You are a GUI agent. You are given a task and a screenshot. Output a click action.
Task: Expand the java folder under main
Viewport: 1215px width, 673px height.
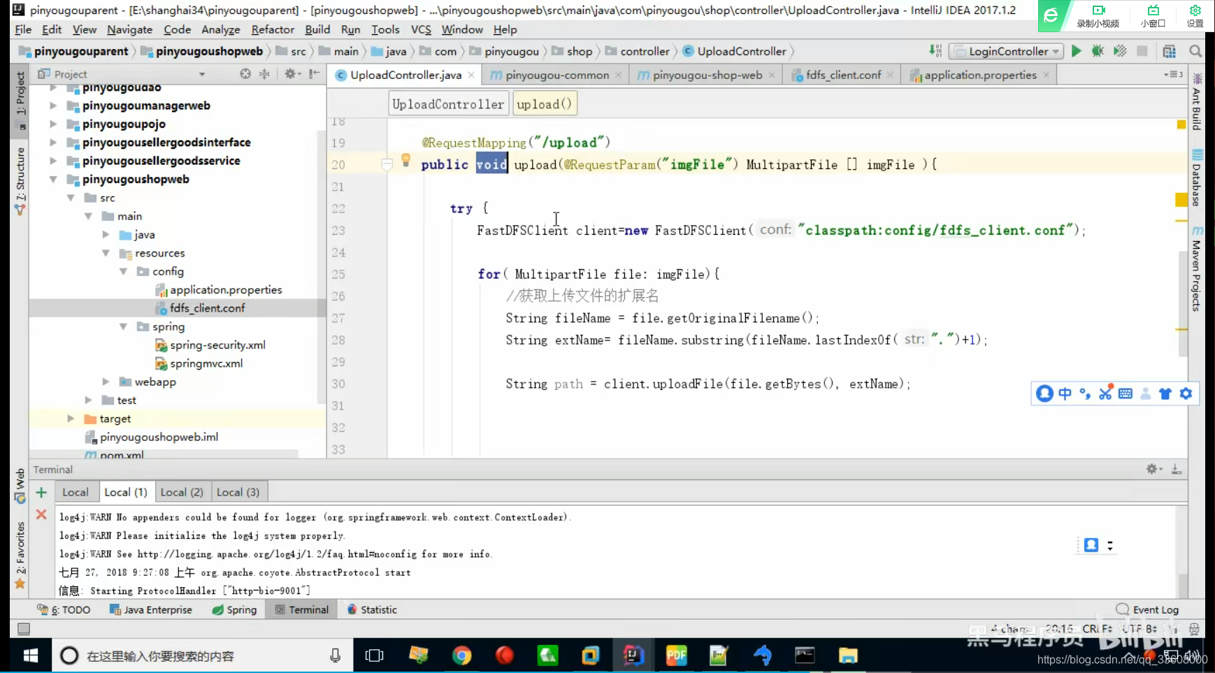click(106, 235)
